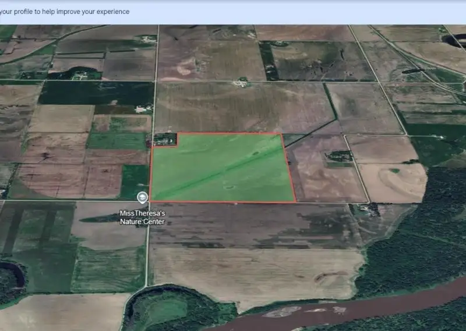Open the MissTheresa's Nature Center text label
The image size is (466, 331).
click(142, 217)
